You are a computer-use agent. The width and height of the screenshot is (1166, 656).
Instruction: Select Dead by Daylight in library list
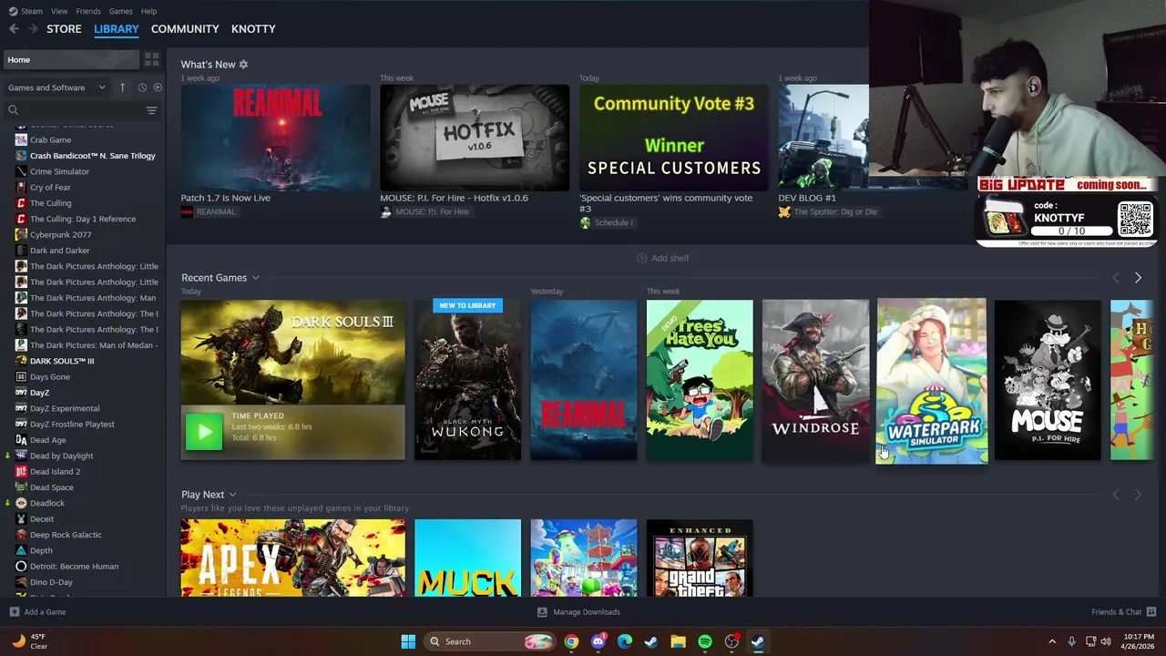click(x=61, y=456)
